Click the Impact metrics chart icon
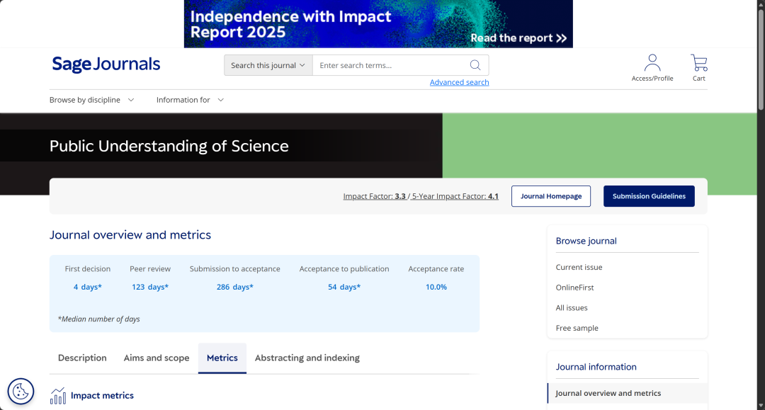 [57, 395]
